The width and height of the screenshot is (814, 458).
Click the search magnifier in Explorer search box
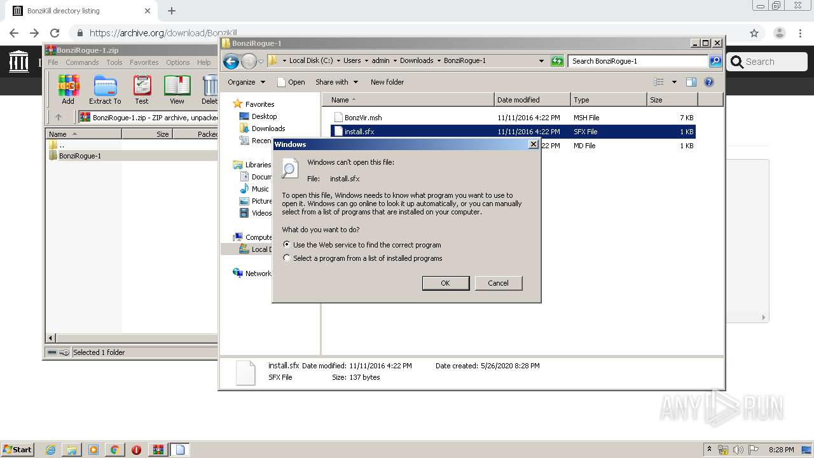pyautogui.click(x=715, y=61)
